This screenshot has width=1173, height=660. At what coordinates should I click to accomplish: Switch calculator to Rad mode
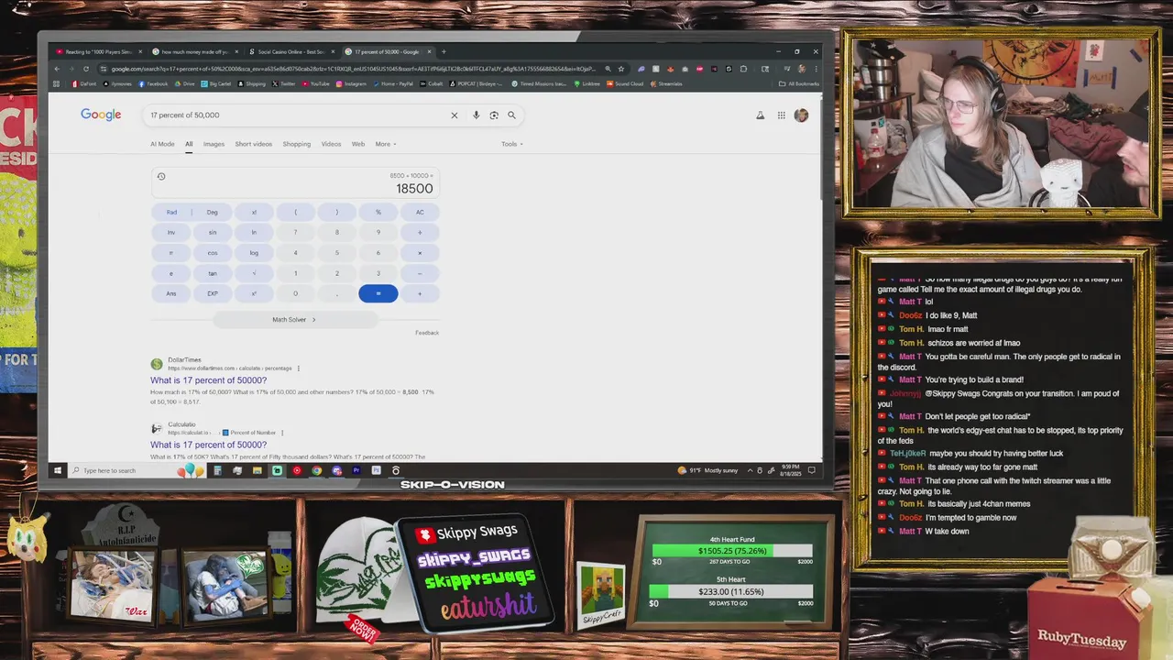[x=171, y=212]
